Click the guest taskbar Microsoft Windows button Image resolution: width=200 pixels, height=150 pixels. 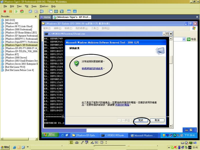(x=143, y=135)
